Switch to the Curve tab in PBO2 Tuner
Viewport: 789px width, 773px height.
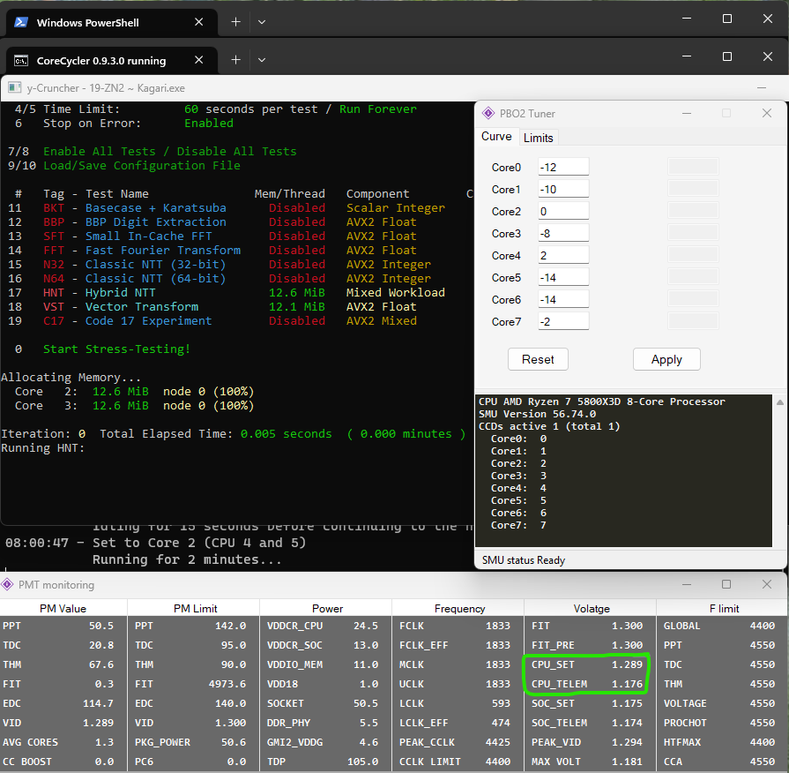[x=496, y=137]
